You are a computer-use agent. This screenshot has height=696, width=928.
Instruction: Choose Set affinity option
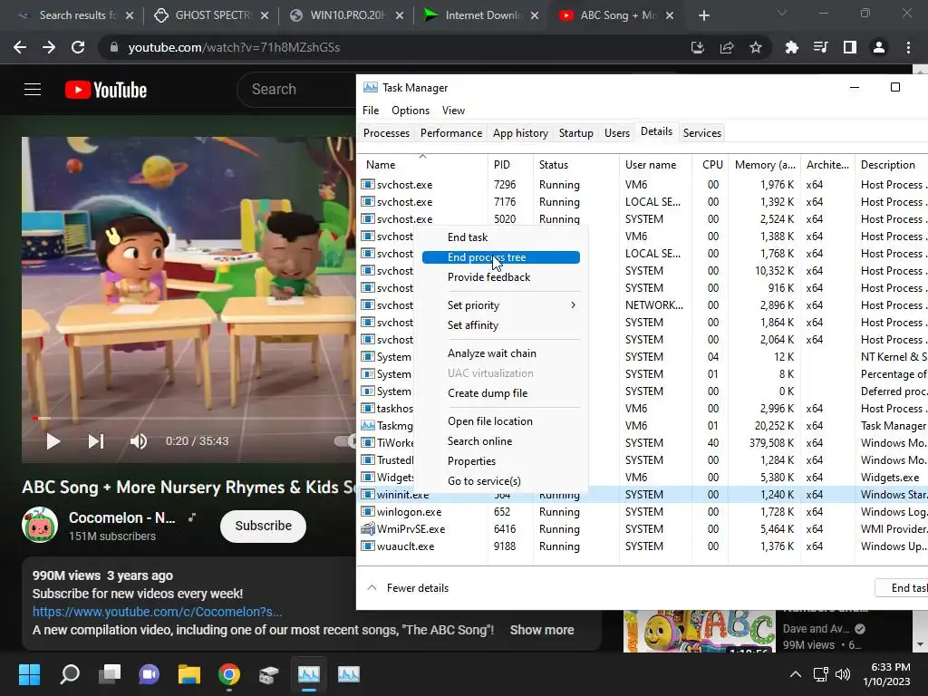click(x=500, y=325)
